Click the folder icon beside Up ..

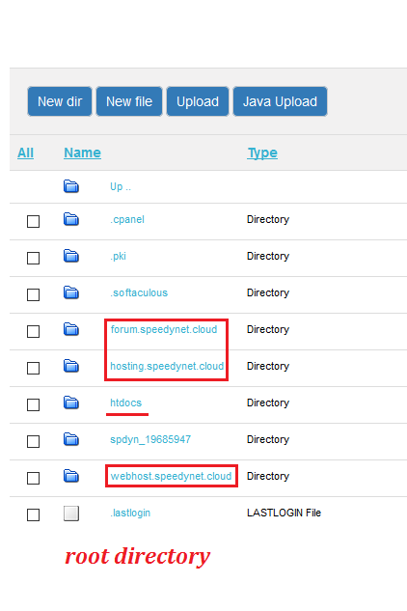coord(70,186)
